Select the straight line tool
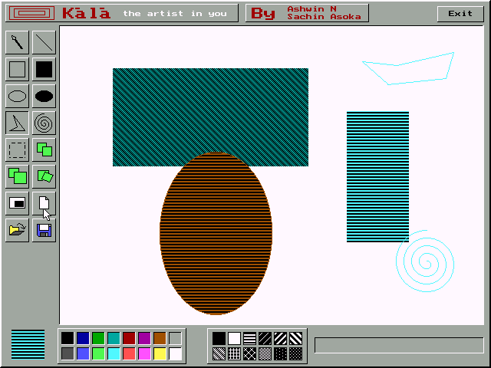The width and height of the screenshot is (491, 368). point(44,43)
